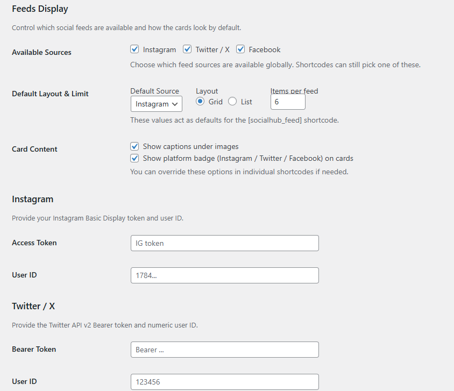Focus the Twitter Bearer Token input
The image size is (454, 391).
[x=224, y=350]
